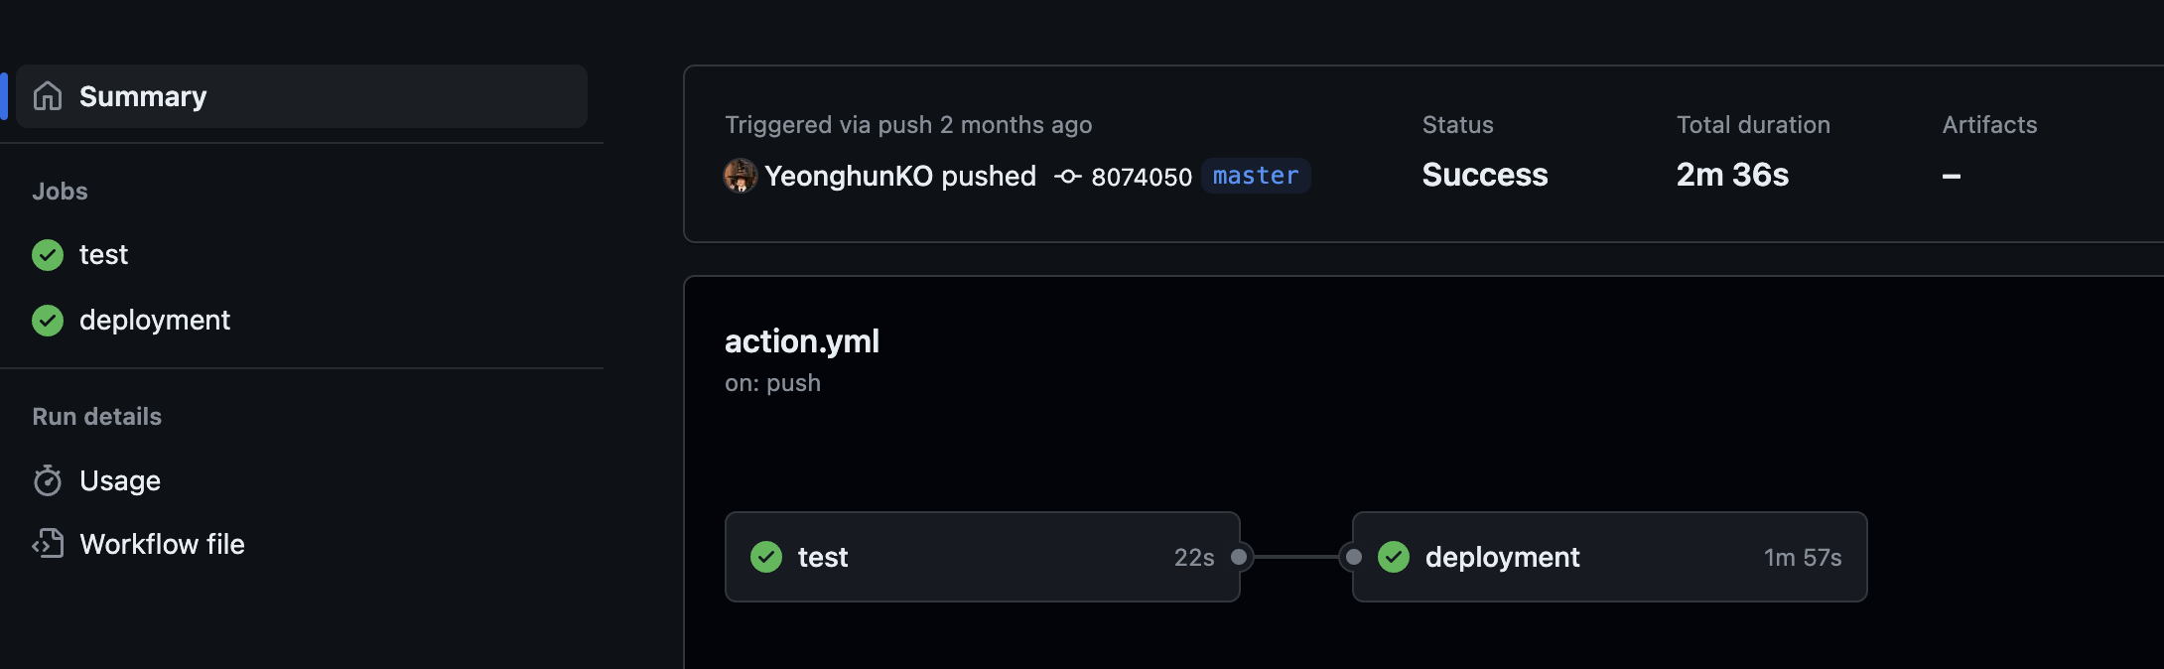Click check icon in deployment graph node
The width and height of the screenshot is (2164, 669).
coord(1394,557)
